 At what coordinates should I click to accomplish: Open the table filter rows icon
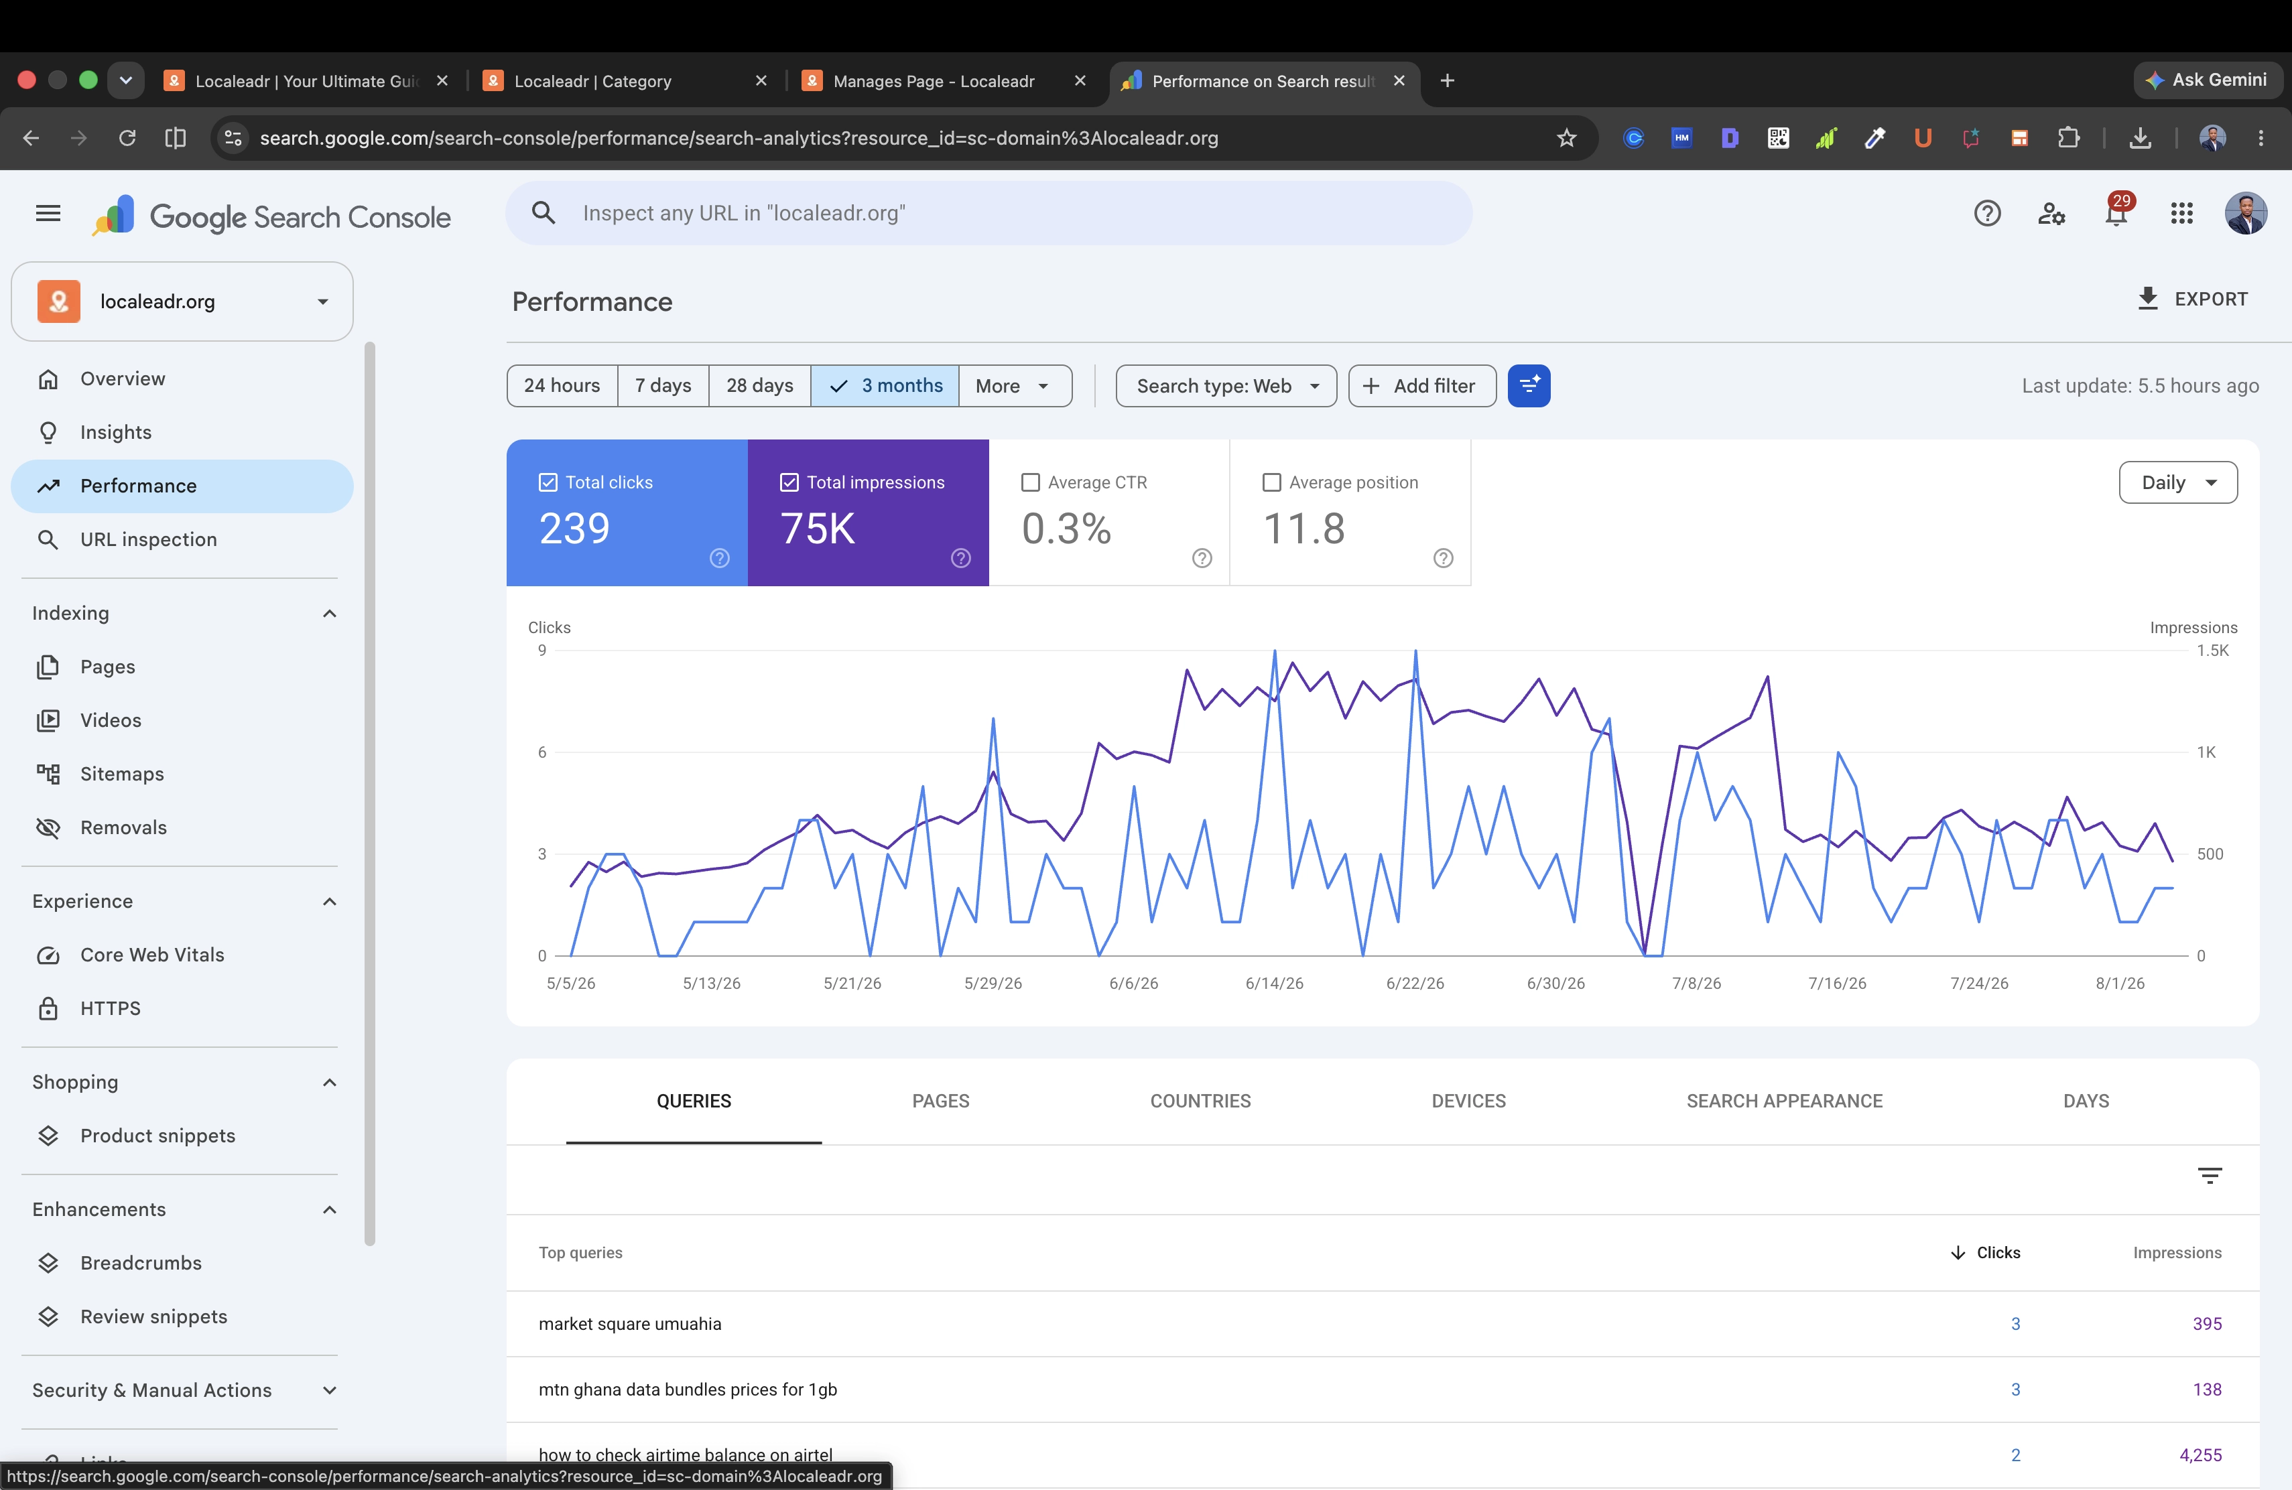pos(2209,1175)
